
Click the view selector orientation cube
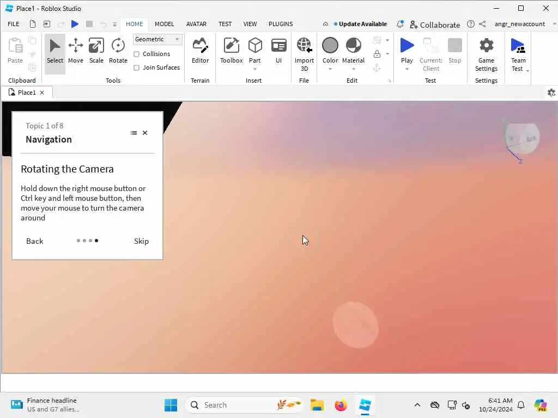(x=521, y=139)
